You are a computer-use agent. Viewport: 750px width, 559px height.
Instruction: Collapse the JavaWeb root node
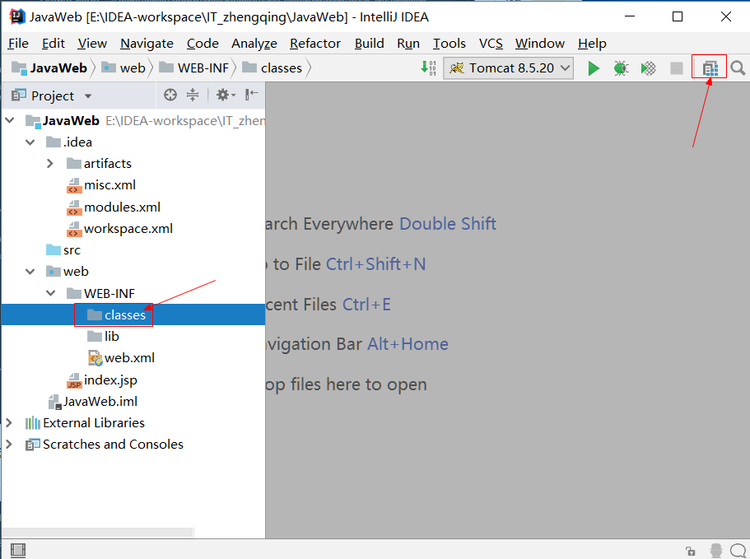pos(10,120)
